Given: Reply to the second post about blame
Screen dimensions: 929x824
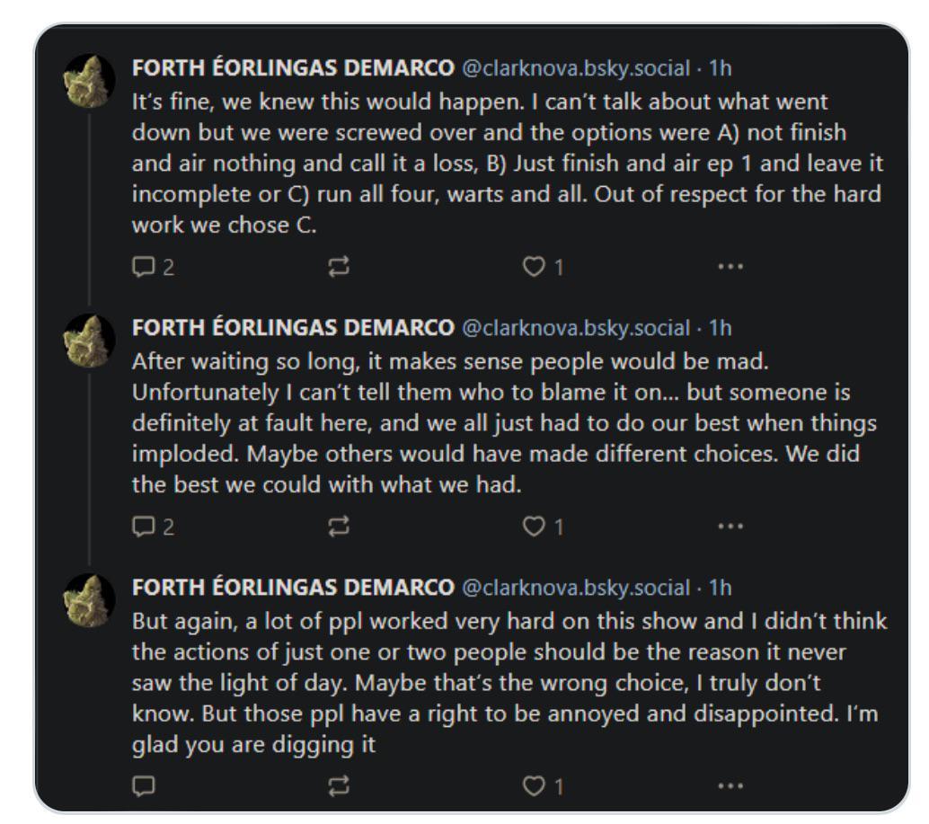Looking at the screenshot, I should (x=144, y=527).
